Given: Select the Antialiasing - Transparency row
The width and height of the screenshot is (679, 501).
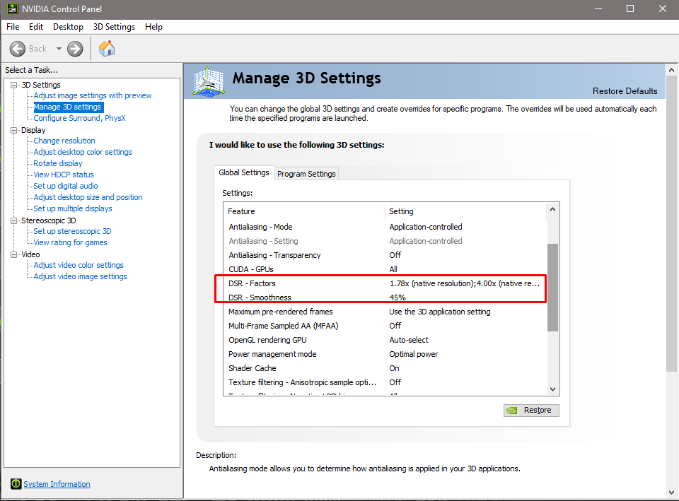Looking at the screenshot, I should pyautogui.click(x=385, y=255).
